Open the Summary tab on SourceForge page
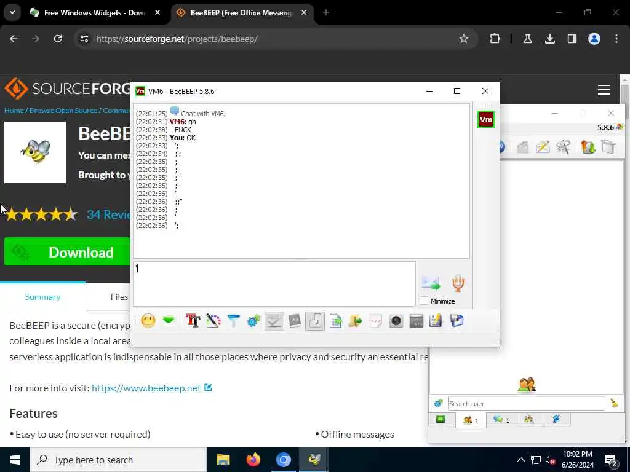 [x=42, y=297]
